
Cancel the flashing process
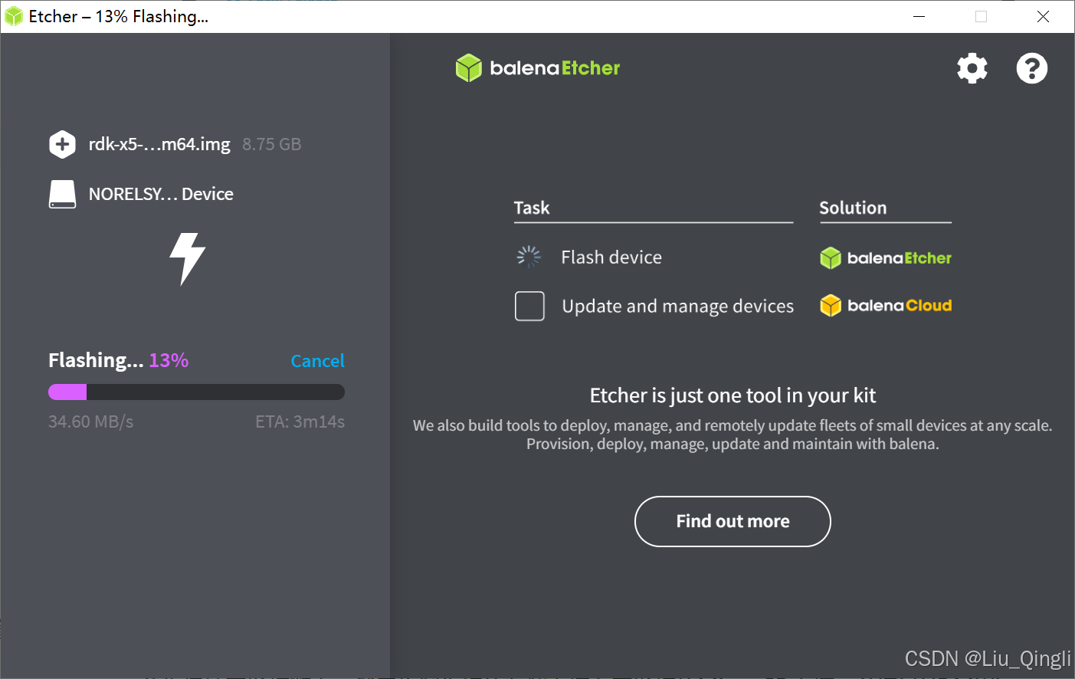317,361
